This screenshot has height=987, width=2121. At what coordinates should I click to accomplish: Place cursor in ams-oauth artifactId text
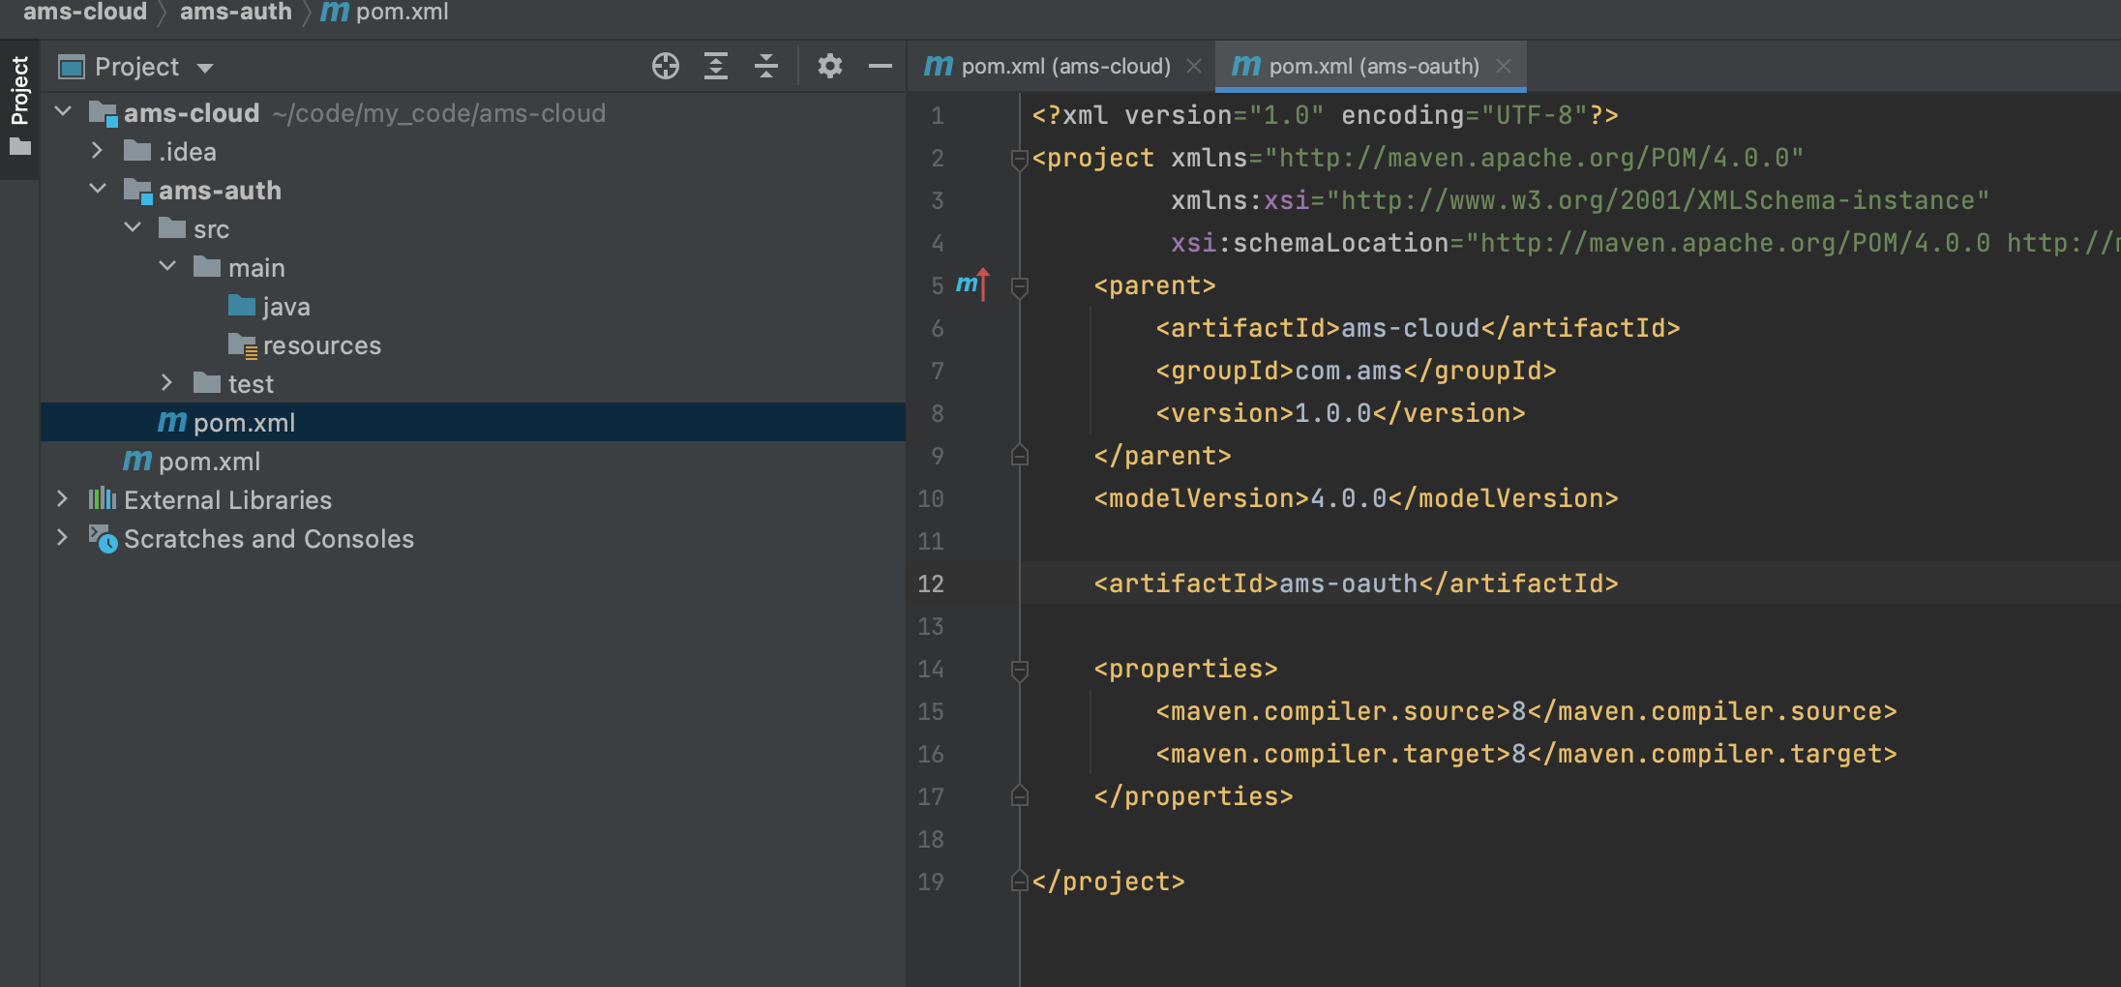[x=1348, y=583]
